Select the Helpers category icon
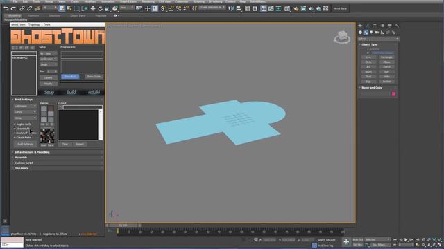Screen dimensions: 444x249 pyautogui.click(x=382, y=33)
